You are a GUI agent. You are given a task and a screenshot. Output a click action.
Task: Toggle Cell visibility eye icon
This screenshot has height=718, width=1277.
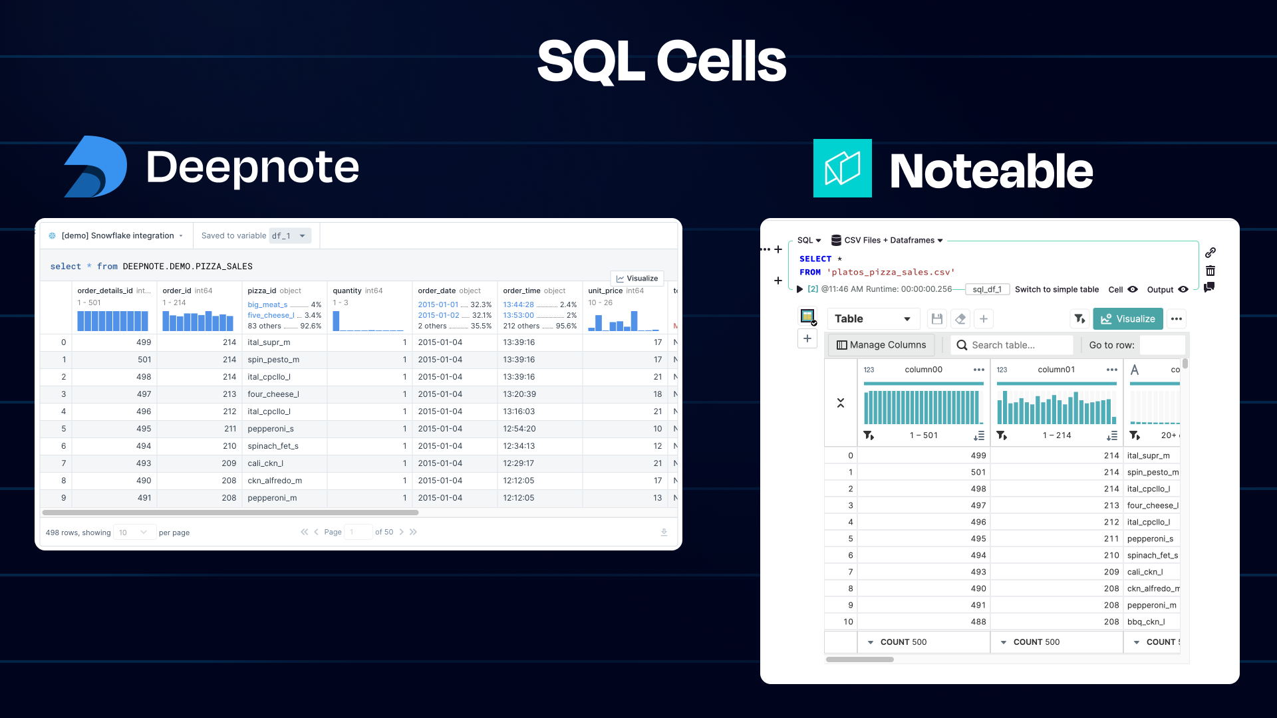[x=1133, y=289]
